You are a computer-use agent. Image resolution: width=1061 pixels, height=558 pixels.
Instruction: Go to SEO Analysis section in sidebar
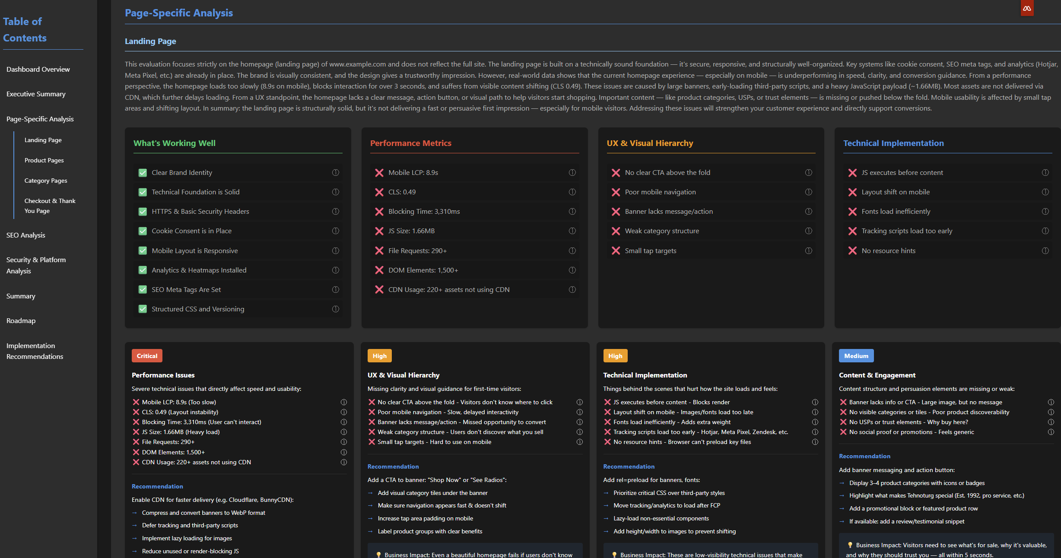pyautogui.click(x=25, y=235)
